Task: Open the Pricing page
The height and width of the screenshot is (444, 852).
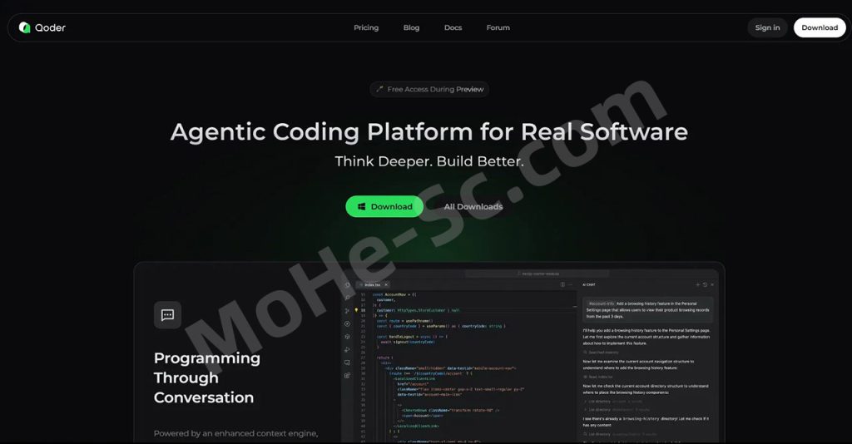Action: 366,27
